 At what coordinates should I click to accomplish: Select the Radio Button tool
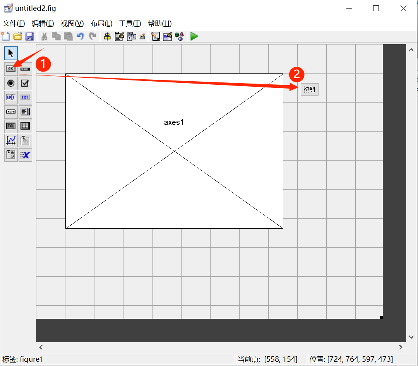(x=11, y=83)
